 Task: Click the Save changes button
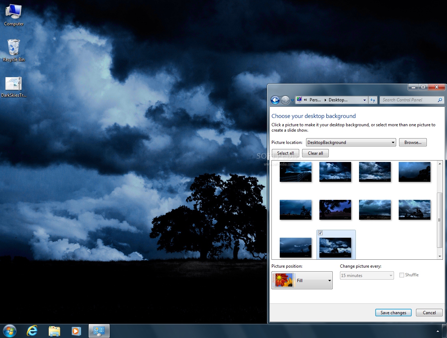[x=393, y=313]
